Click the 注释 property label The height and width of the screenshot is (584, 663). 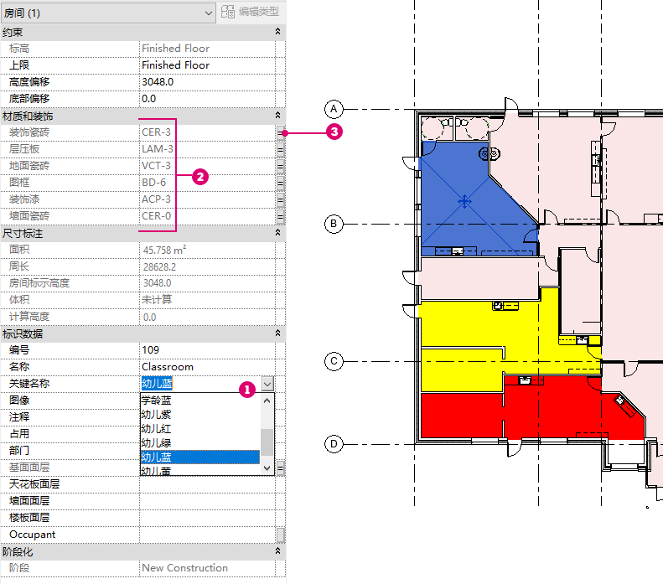[x=19, y=417]
